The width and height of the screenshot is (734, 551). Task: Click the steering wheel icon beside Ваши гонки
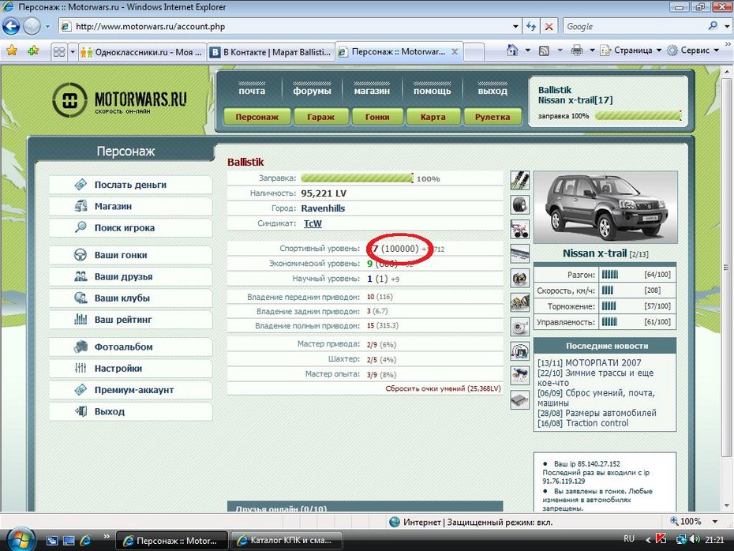81,255
